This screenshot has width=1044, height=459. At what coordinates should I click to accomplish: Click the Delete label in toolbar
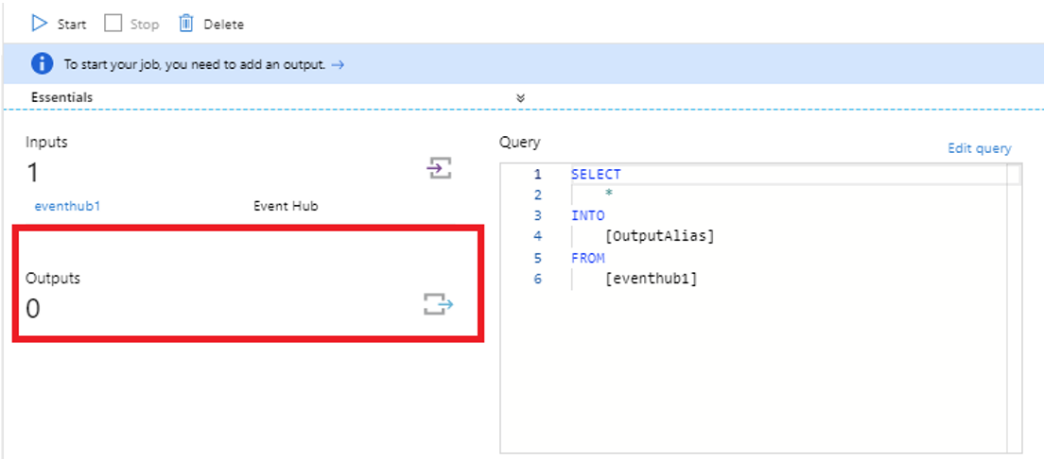(x=224, y=25)
